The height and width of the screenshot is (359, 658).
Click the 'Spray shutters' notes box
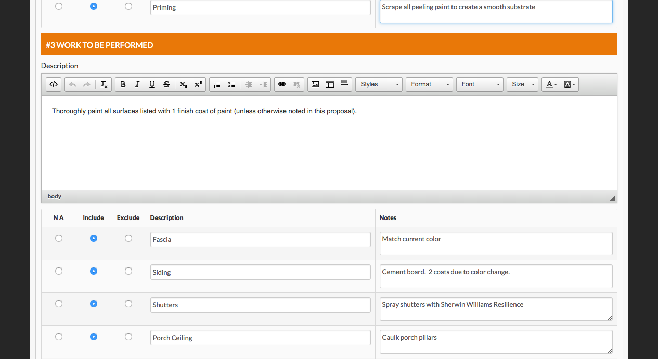point(496,309)
